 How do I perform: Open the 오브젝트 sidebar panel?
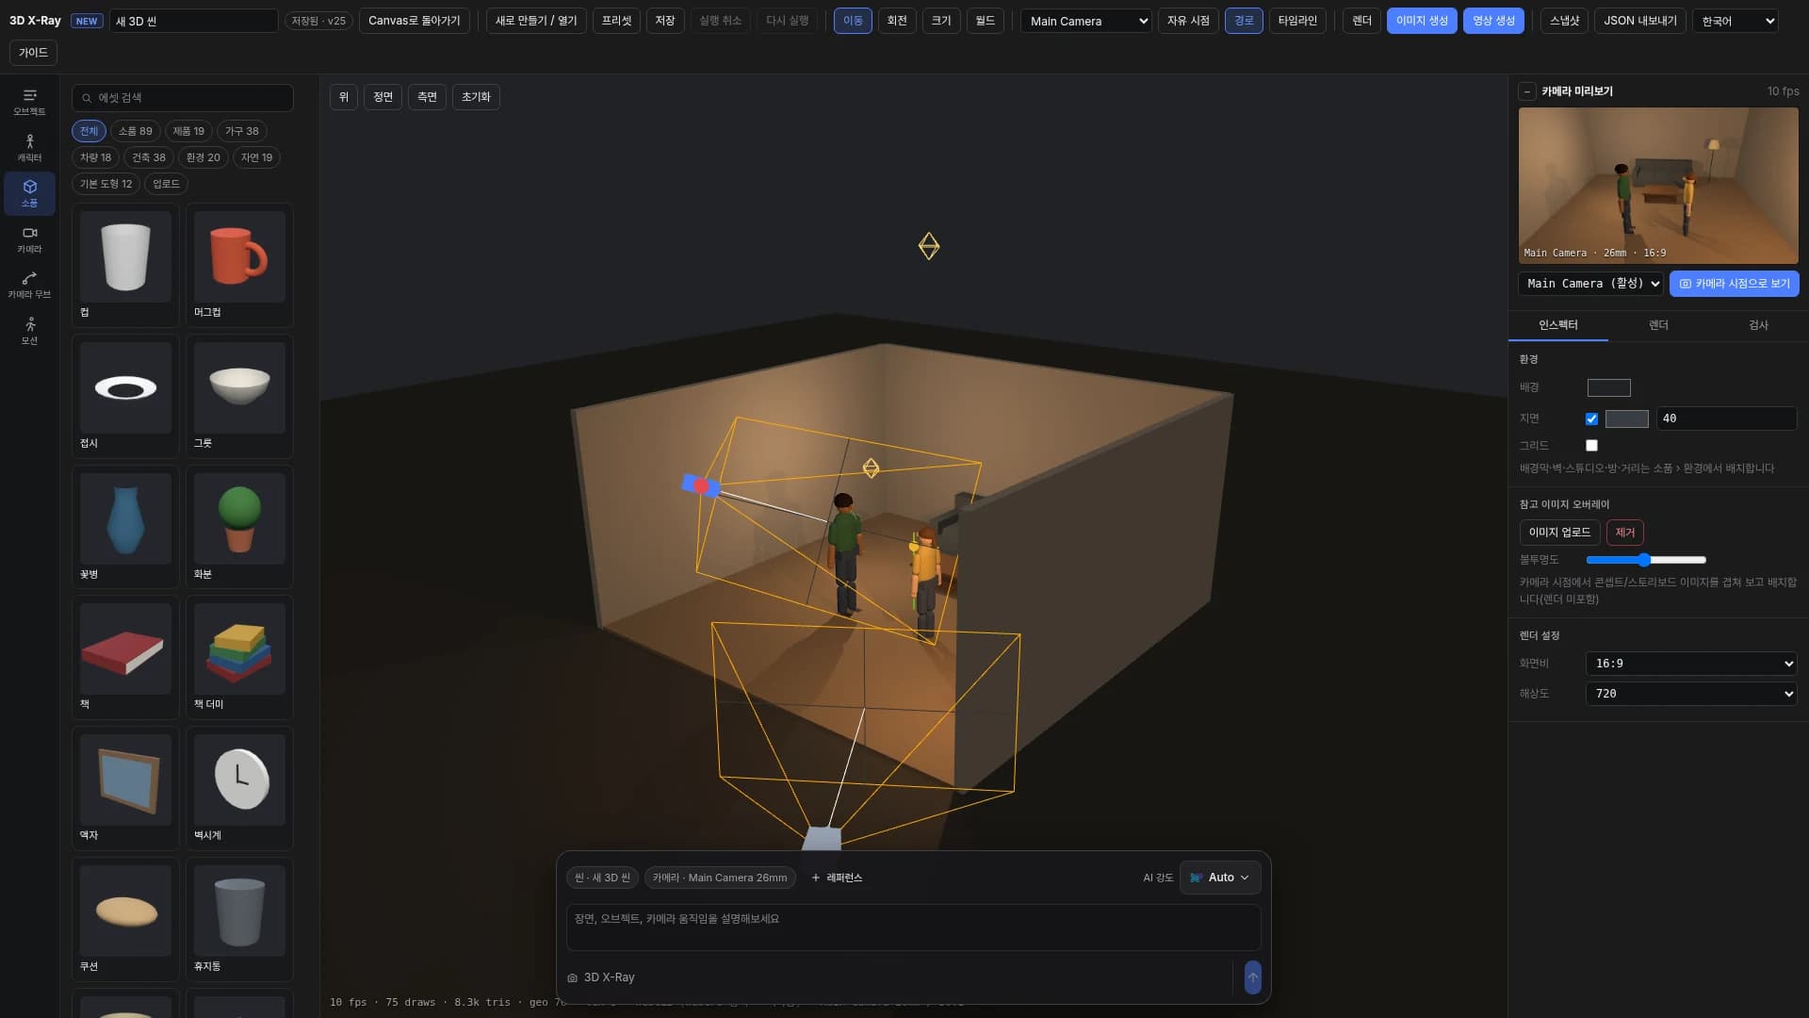(29, 102)
